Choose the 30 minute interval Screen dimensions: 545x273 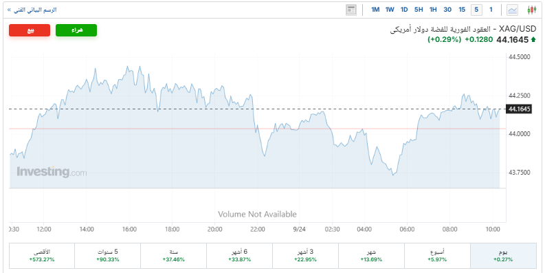pos(447,10)
